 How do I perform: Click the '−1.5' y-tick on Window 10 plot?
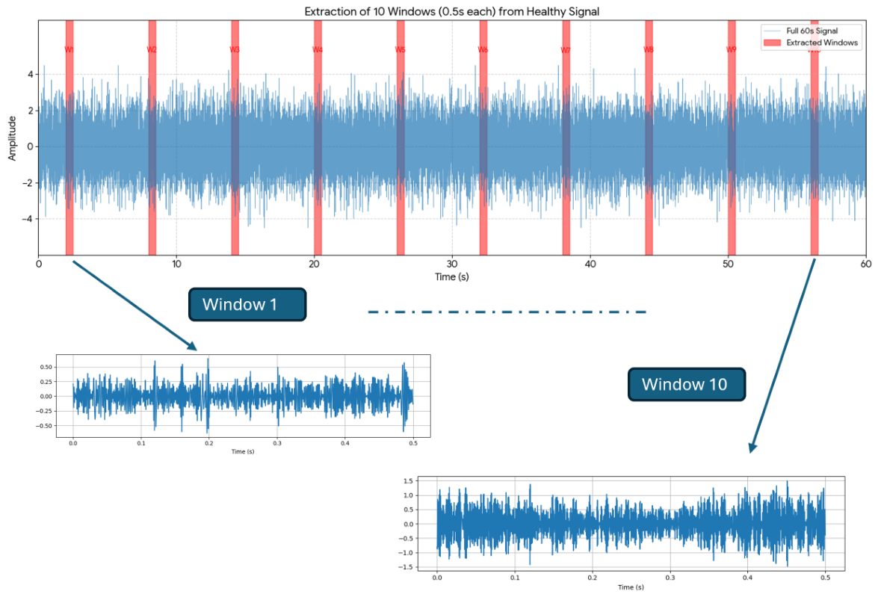click(x=406, y=567)
